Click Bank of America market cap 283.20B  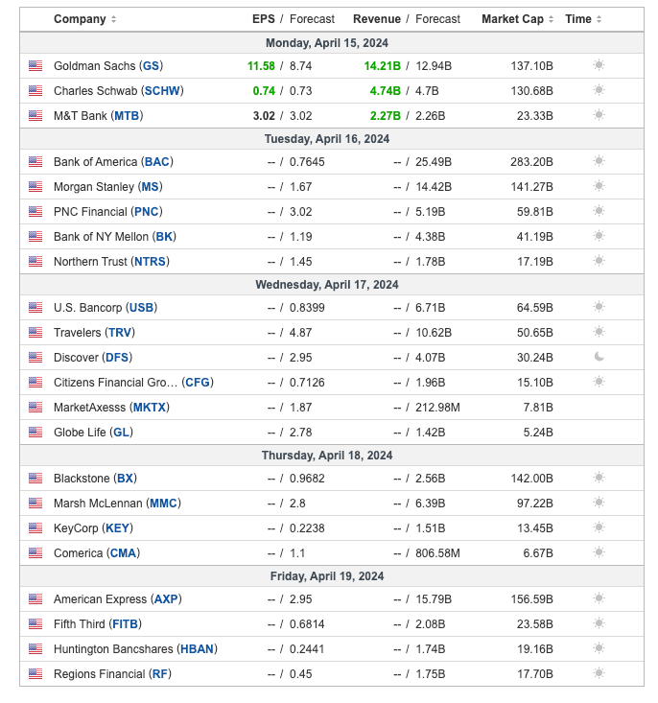pos(531,162)
